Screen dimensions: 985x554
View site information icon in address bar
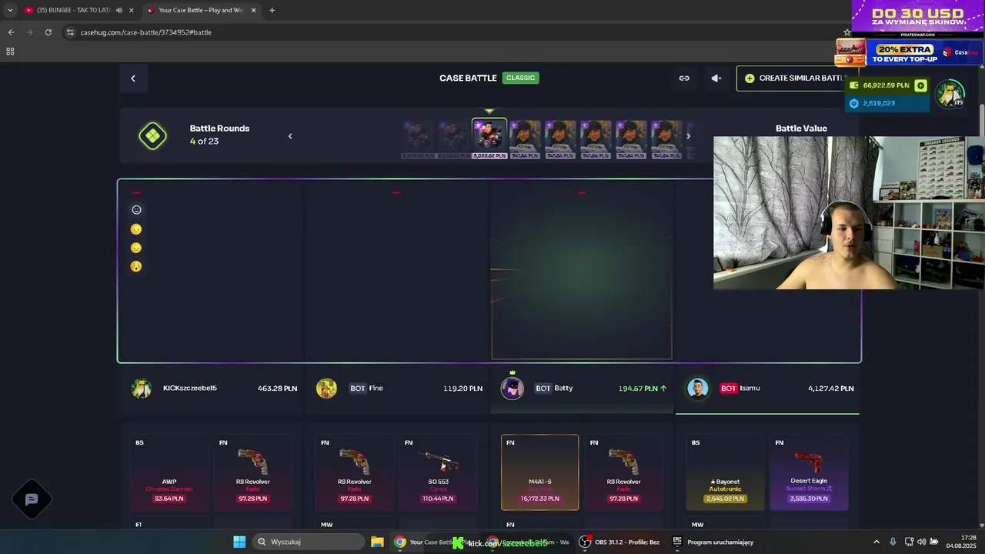[x=71, y=32]
